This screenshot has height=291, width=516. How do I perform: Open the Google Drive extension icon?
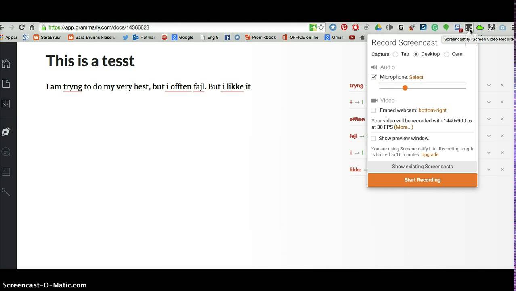point(378,27)
